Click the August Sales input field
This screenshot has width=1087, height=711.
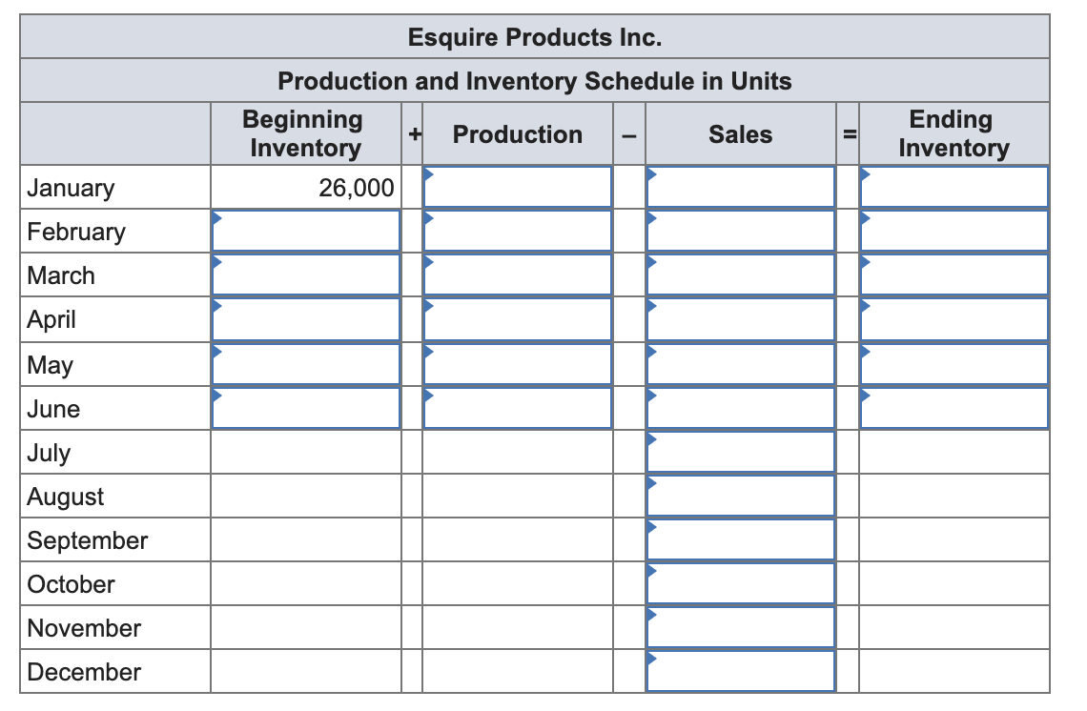coord(741,496)
